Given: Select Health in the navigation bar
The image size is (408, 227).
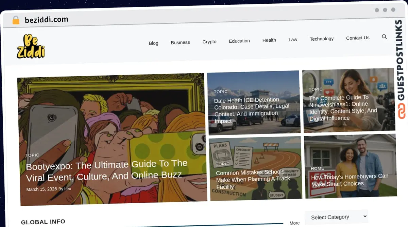Looking at the screenshot, I should (269, 40).
